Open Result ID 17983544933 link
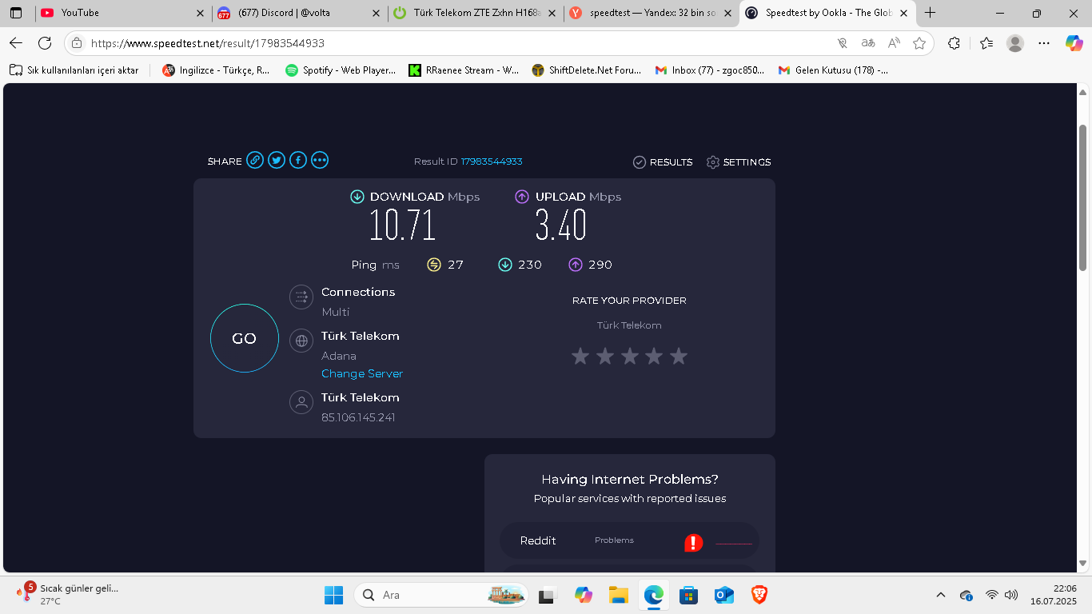 492,161
